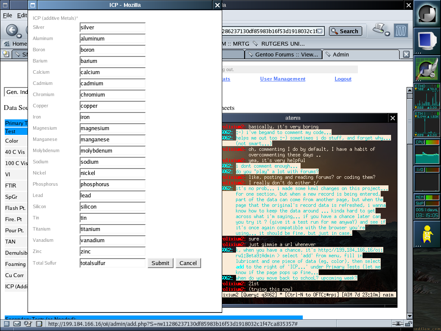This screenshot has height=331, width=441.
Task: Switch to the Gentoo Forums tab
Action: tap(283, 54)
